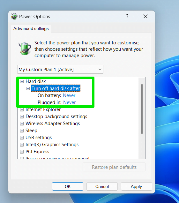This screenshot has width=179, height=203.
Task: Collapse the Turn off hard disk after node
Action: pyautogui.click(x=28, y=88)
